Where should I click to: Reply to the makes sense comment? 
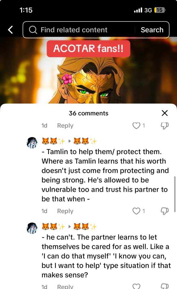65,286
